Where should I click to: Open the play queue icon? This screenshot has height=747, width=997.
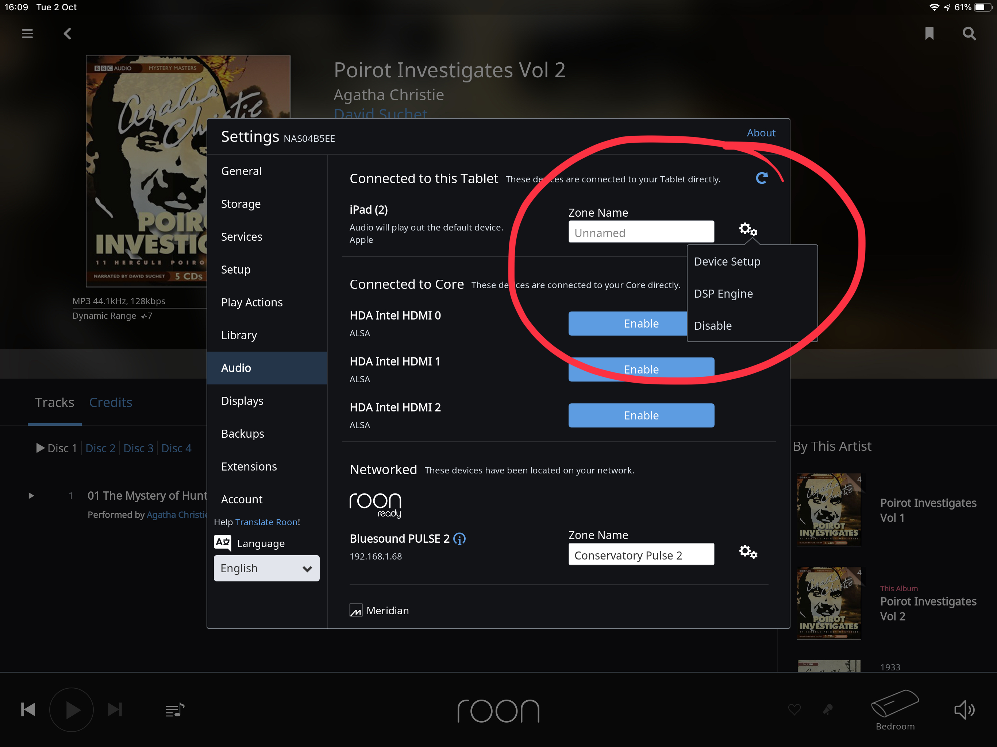[175, 709]
